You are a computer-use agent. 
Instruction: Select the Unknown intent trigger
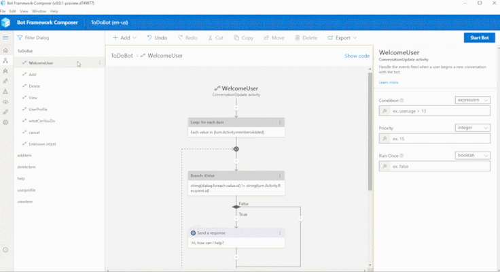pyautogui.click(x=42, y=144)
